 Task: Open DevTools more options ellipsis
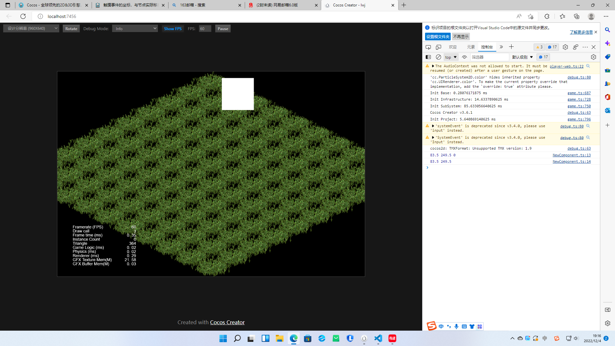585,47
